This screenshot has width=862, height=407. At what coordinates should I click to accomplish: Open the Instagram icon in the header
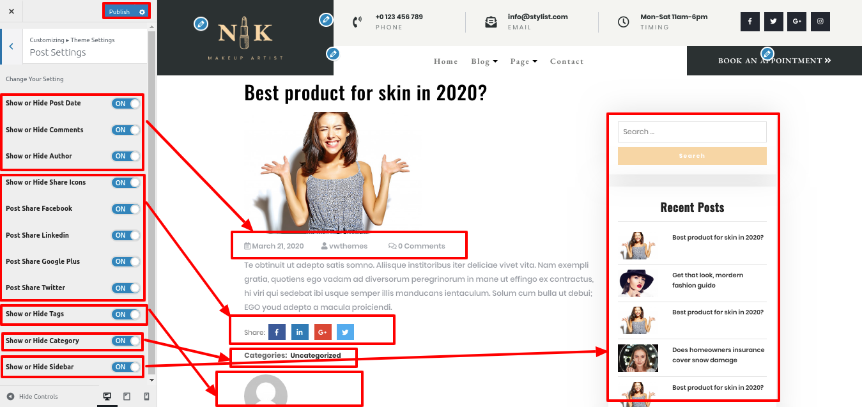[x=820, y=21]
